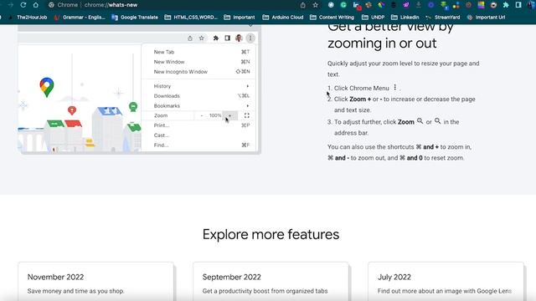Viewport: 536px width, 301px height.
Task: Open the September 2022 feature card
Action: (271, 282)
